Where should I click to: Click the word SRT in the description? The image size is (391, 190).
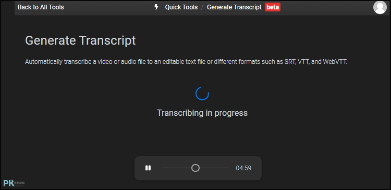tap(289, 62)
